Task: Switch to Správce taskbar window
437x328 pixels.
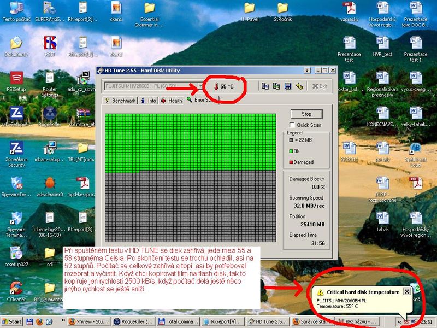Action: click(312, 321)
